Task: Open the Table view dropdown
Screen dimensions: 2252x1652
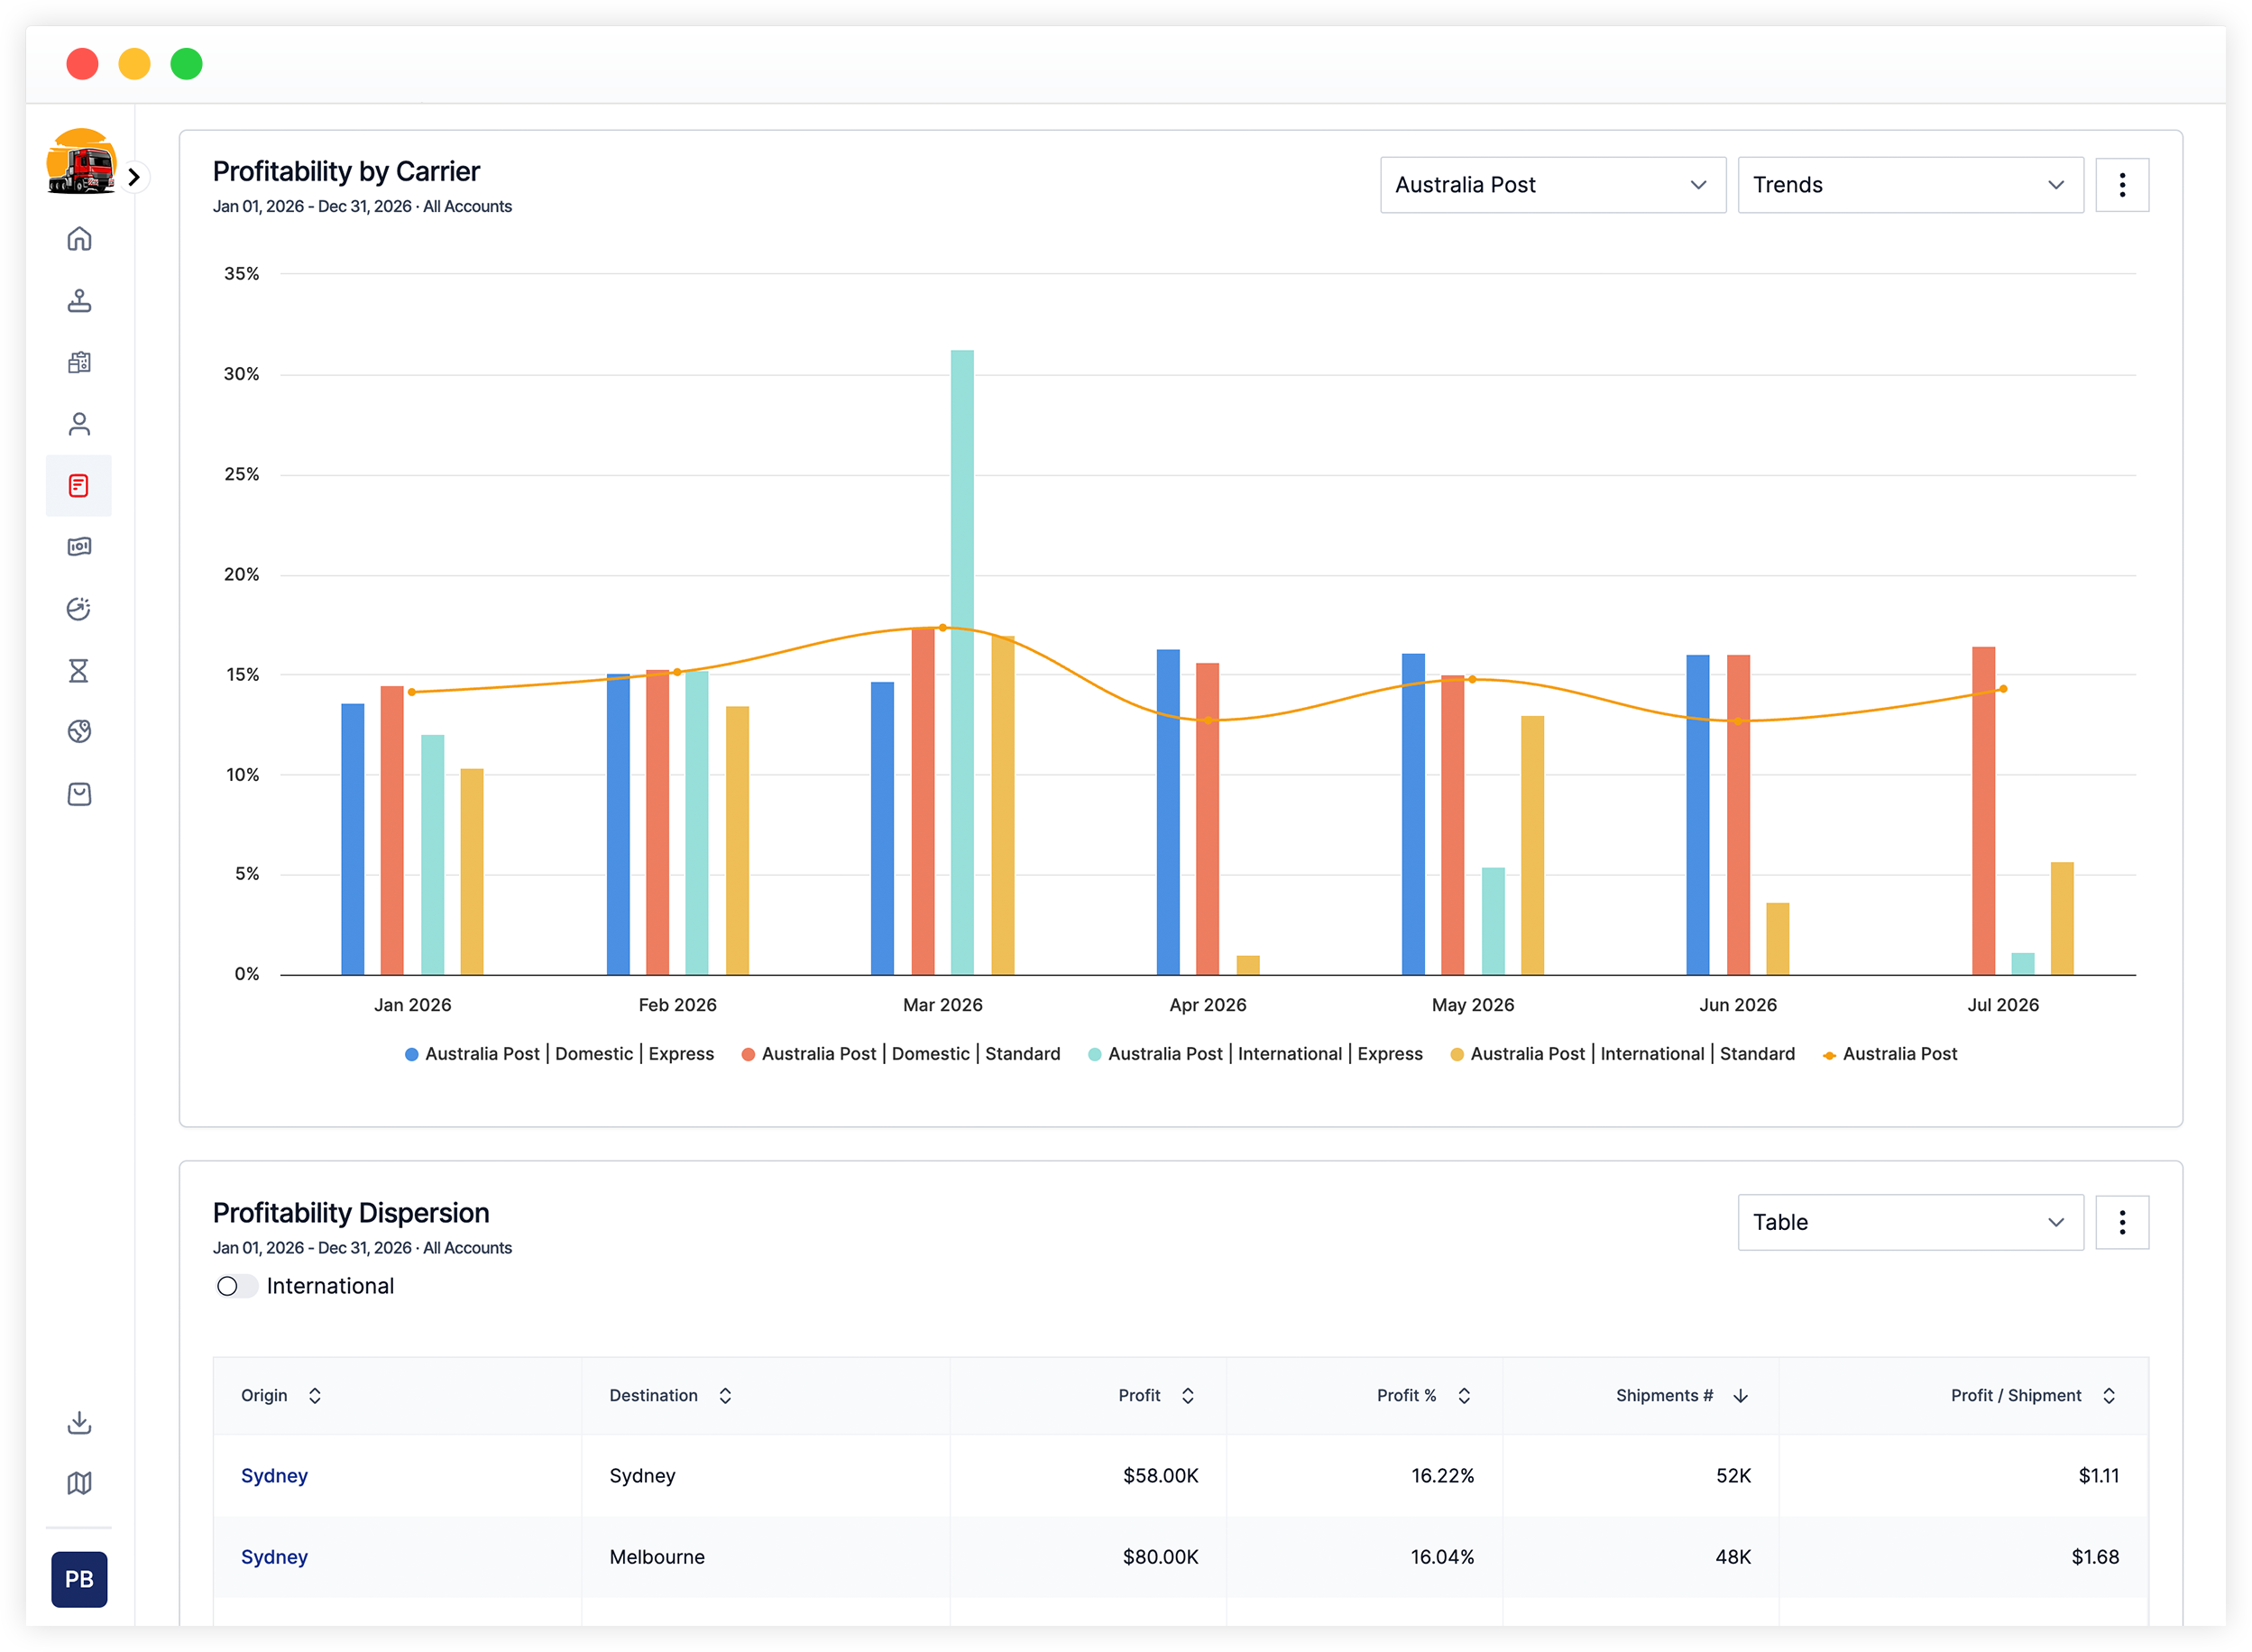Action: click(x=1910, y=1222)
